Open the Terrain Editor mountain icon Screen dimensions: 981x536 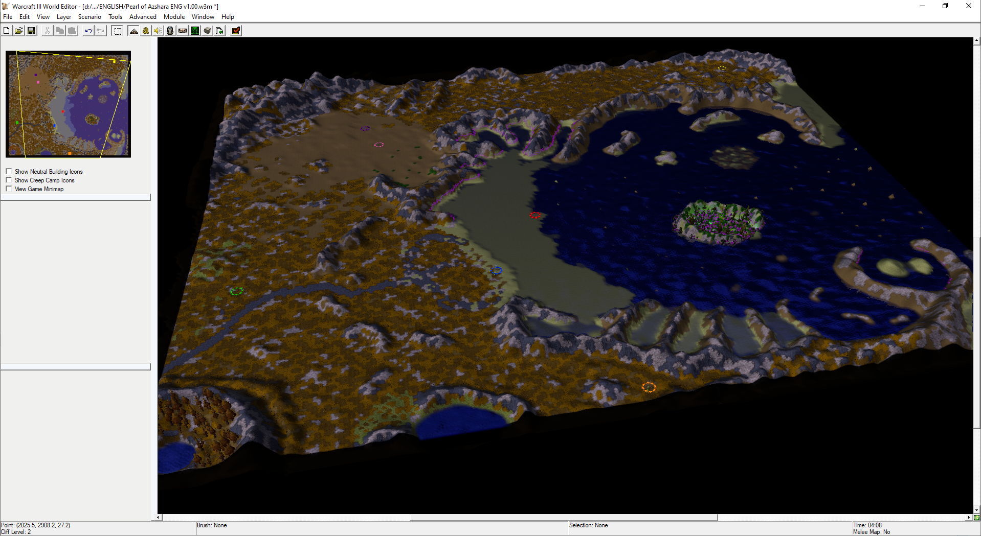pyautogui.click(x=133, y=31)
